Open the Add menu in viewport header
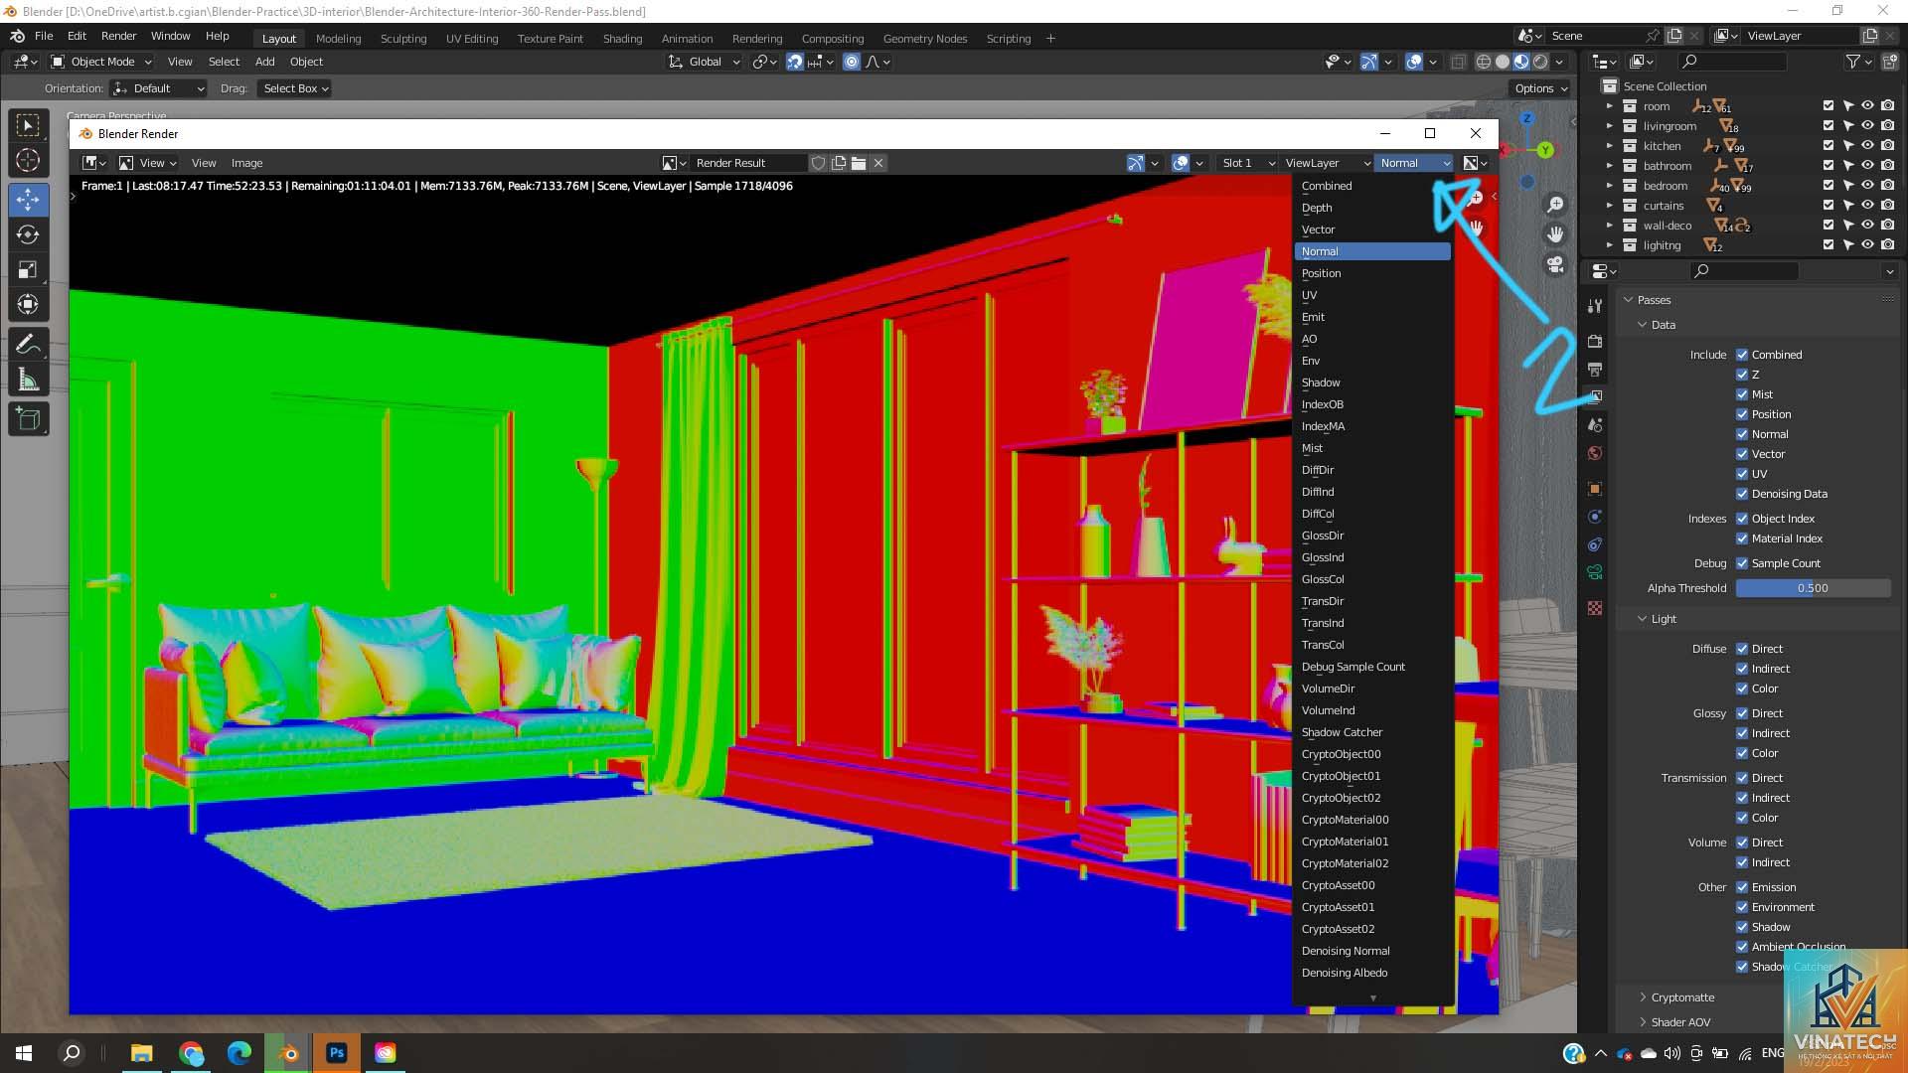The image size is (1908, 1073). tap(264, 62)
